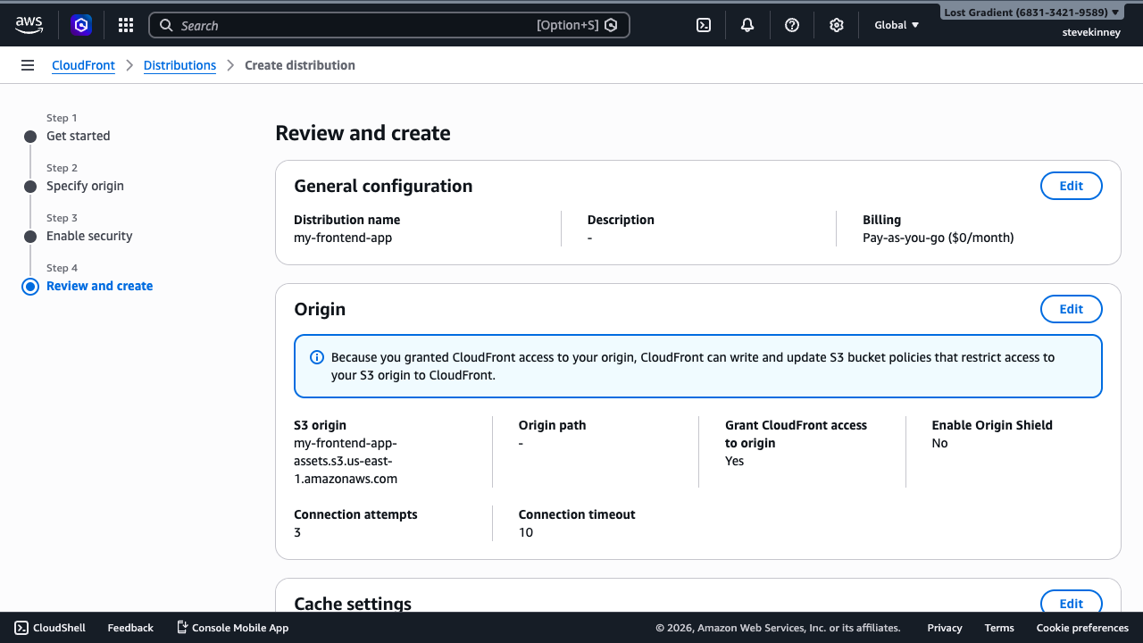Screen dimensions: 1143x643
Task: Click the Enable Origin Shield No value
Action: pyautogui.click(x=939, y=443)
